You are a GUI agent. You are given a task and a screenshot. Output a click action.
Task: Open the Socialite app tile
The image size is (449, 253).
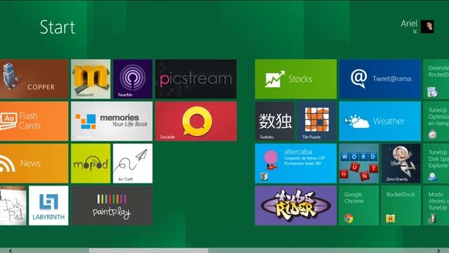(x=196, y=121)
